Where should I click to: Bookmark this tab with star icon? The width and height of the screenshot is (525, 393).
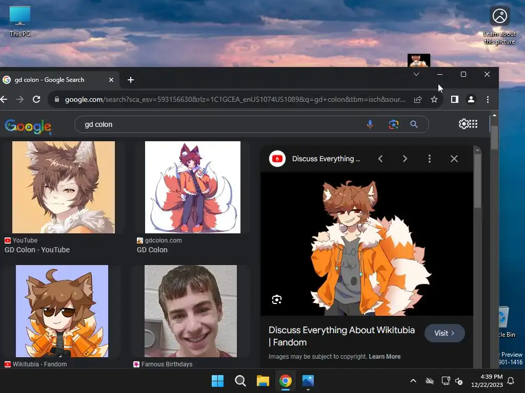pos(434,99)
